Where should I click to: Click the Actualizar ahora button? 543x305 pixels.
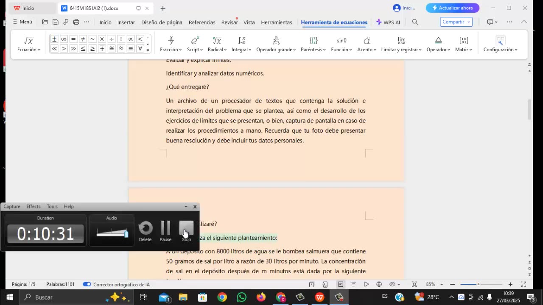[x=452, y=8]
